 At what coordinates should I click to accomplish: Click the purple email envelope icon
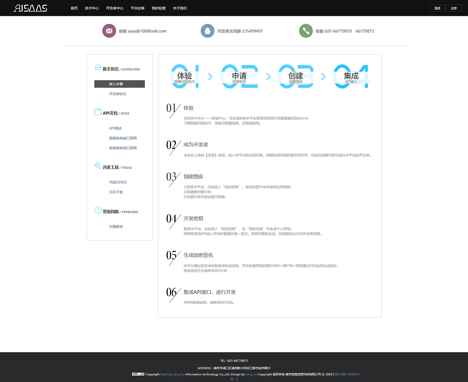(x=109, y=31)
